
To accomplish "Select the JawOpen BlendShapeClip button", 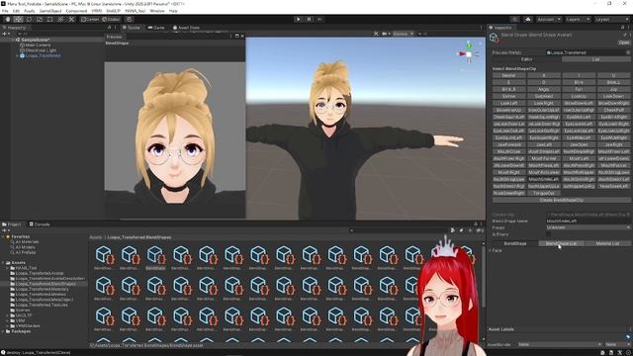I will [x=579, y=144].
